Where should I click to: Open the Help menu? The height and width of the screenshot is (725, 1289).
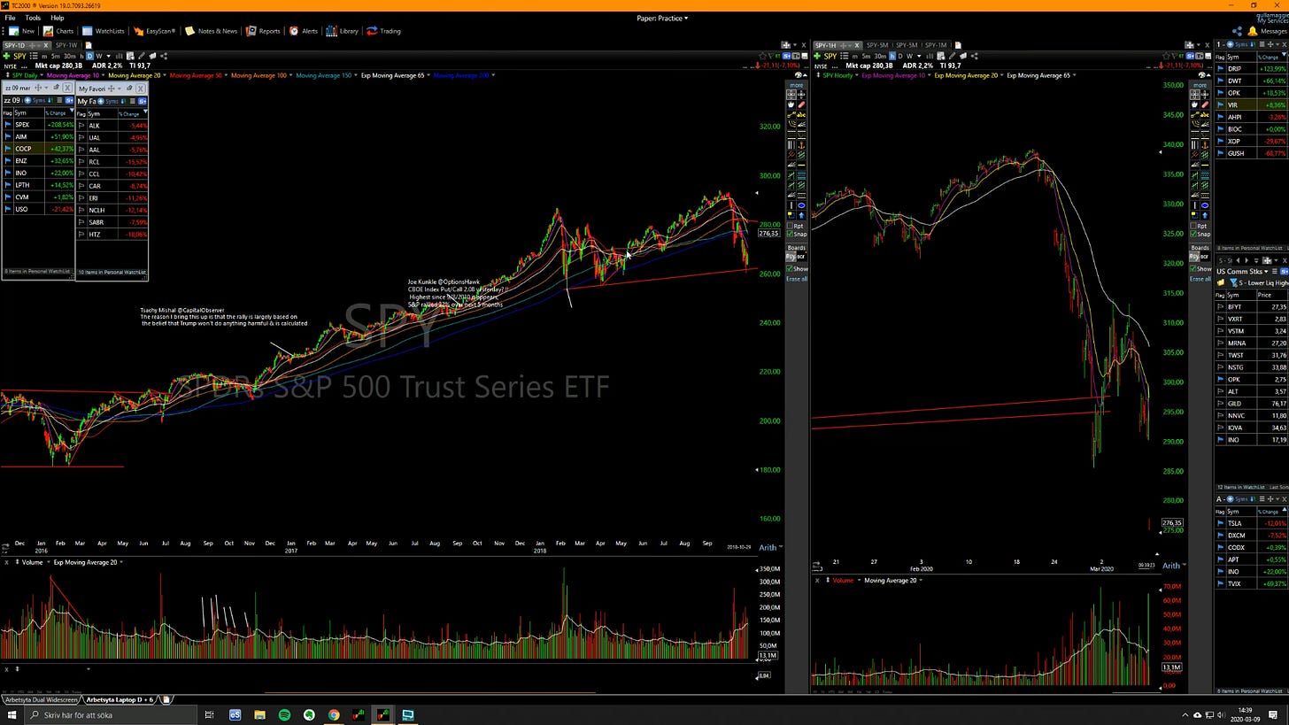coord(57,18)
